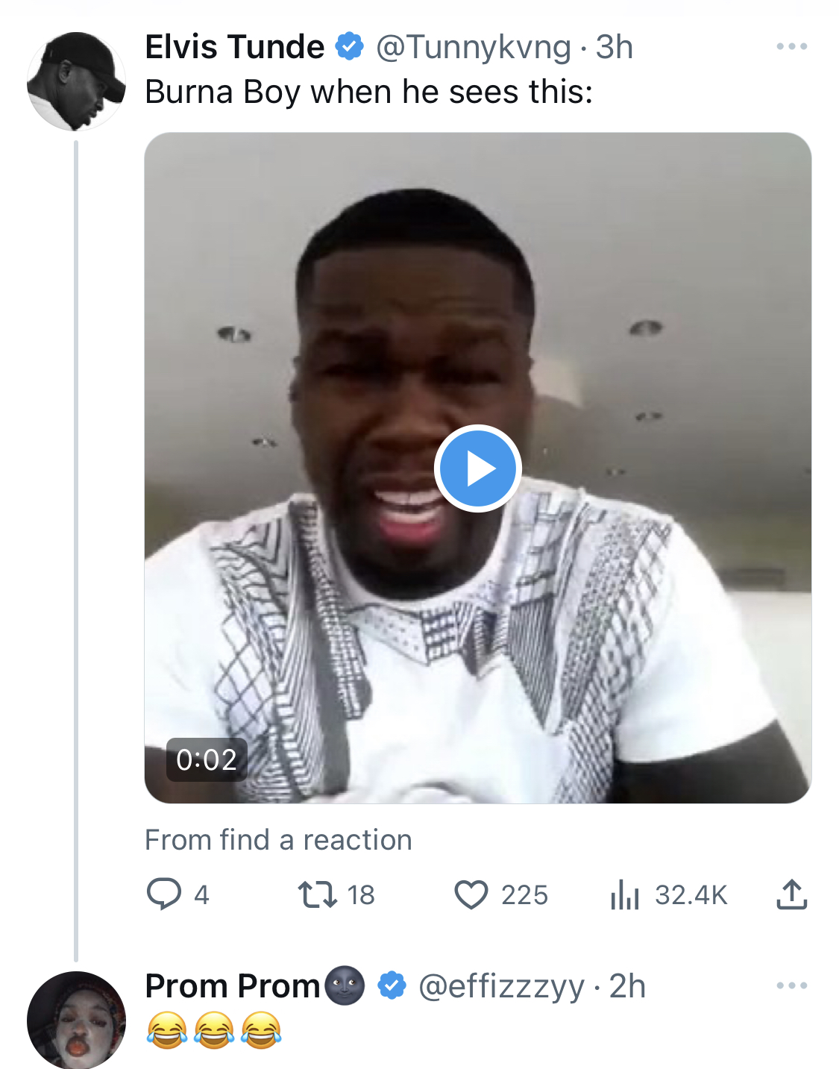This screenshot has width=839, height=1069.
Task: Tap the retweet icon showing 18
Action: tap(318, 894)
